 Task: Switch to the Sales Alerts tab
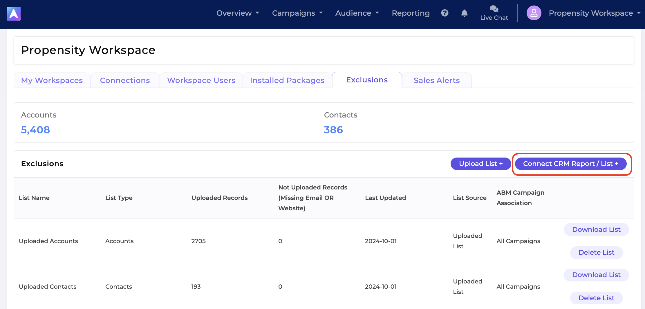pyautogui.click(x=437, y=80)
